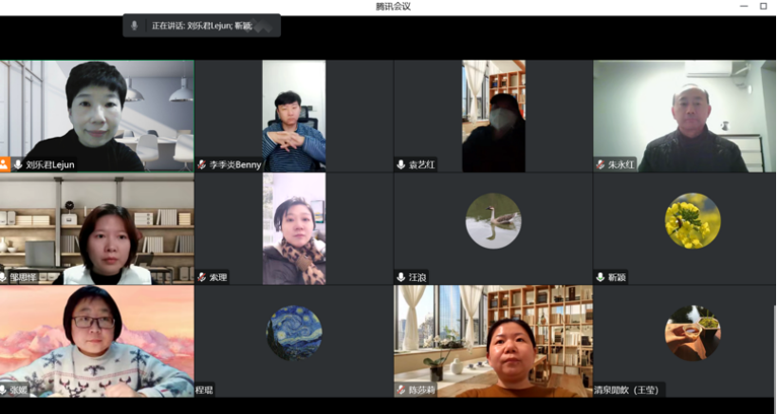Click 朱永红's muted microphone icon
777x414 pixels.
pos(601,164)
